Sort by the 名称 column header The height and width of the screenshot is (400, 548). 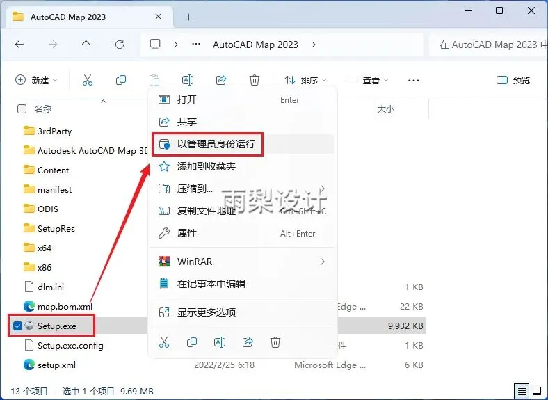pyautogui.click(x=43, y=109)
